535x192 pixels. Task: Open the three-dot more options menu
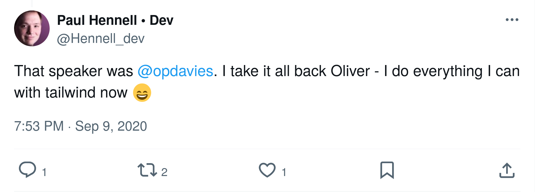(512, 20)
